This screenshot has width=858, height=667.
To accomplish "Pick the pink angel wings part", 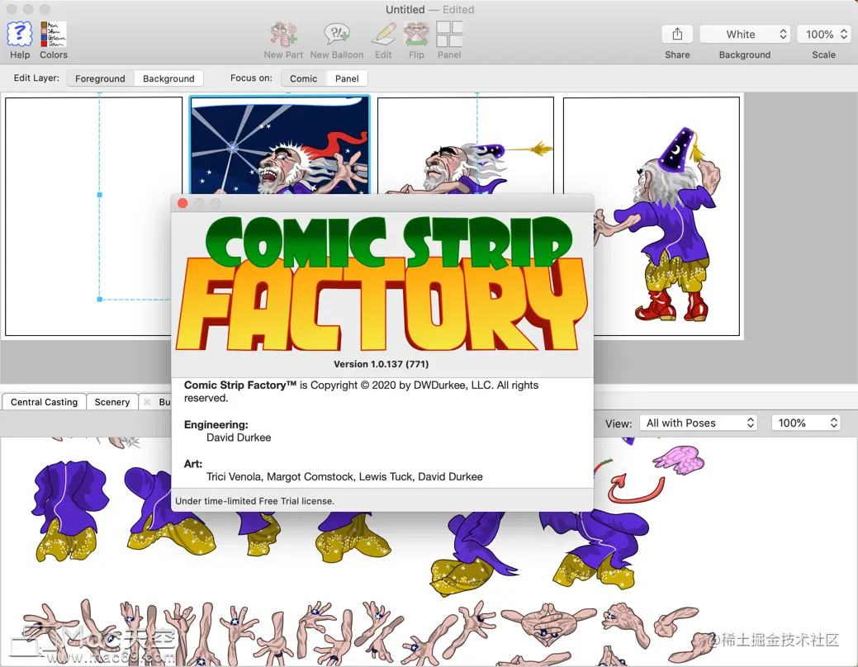I will 679,460.
